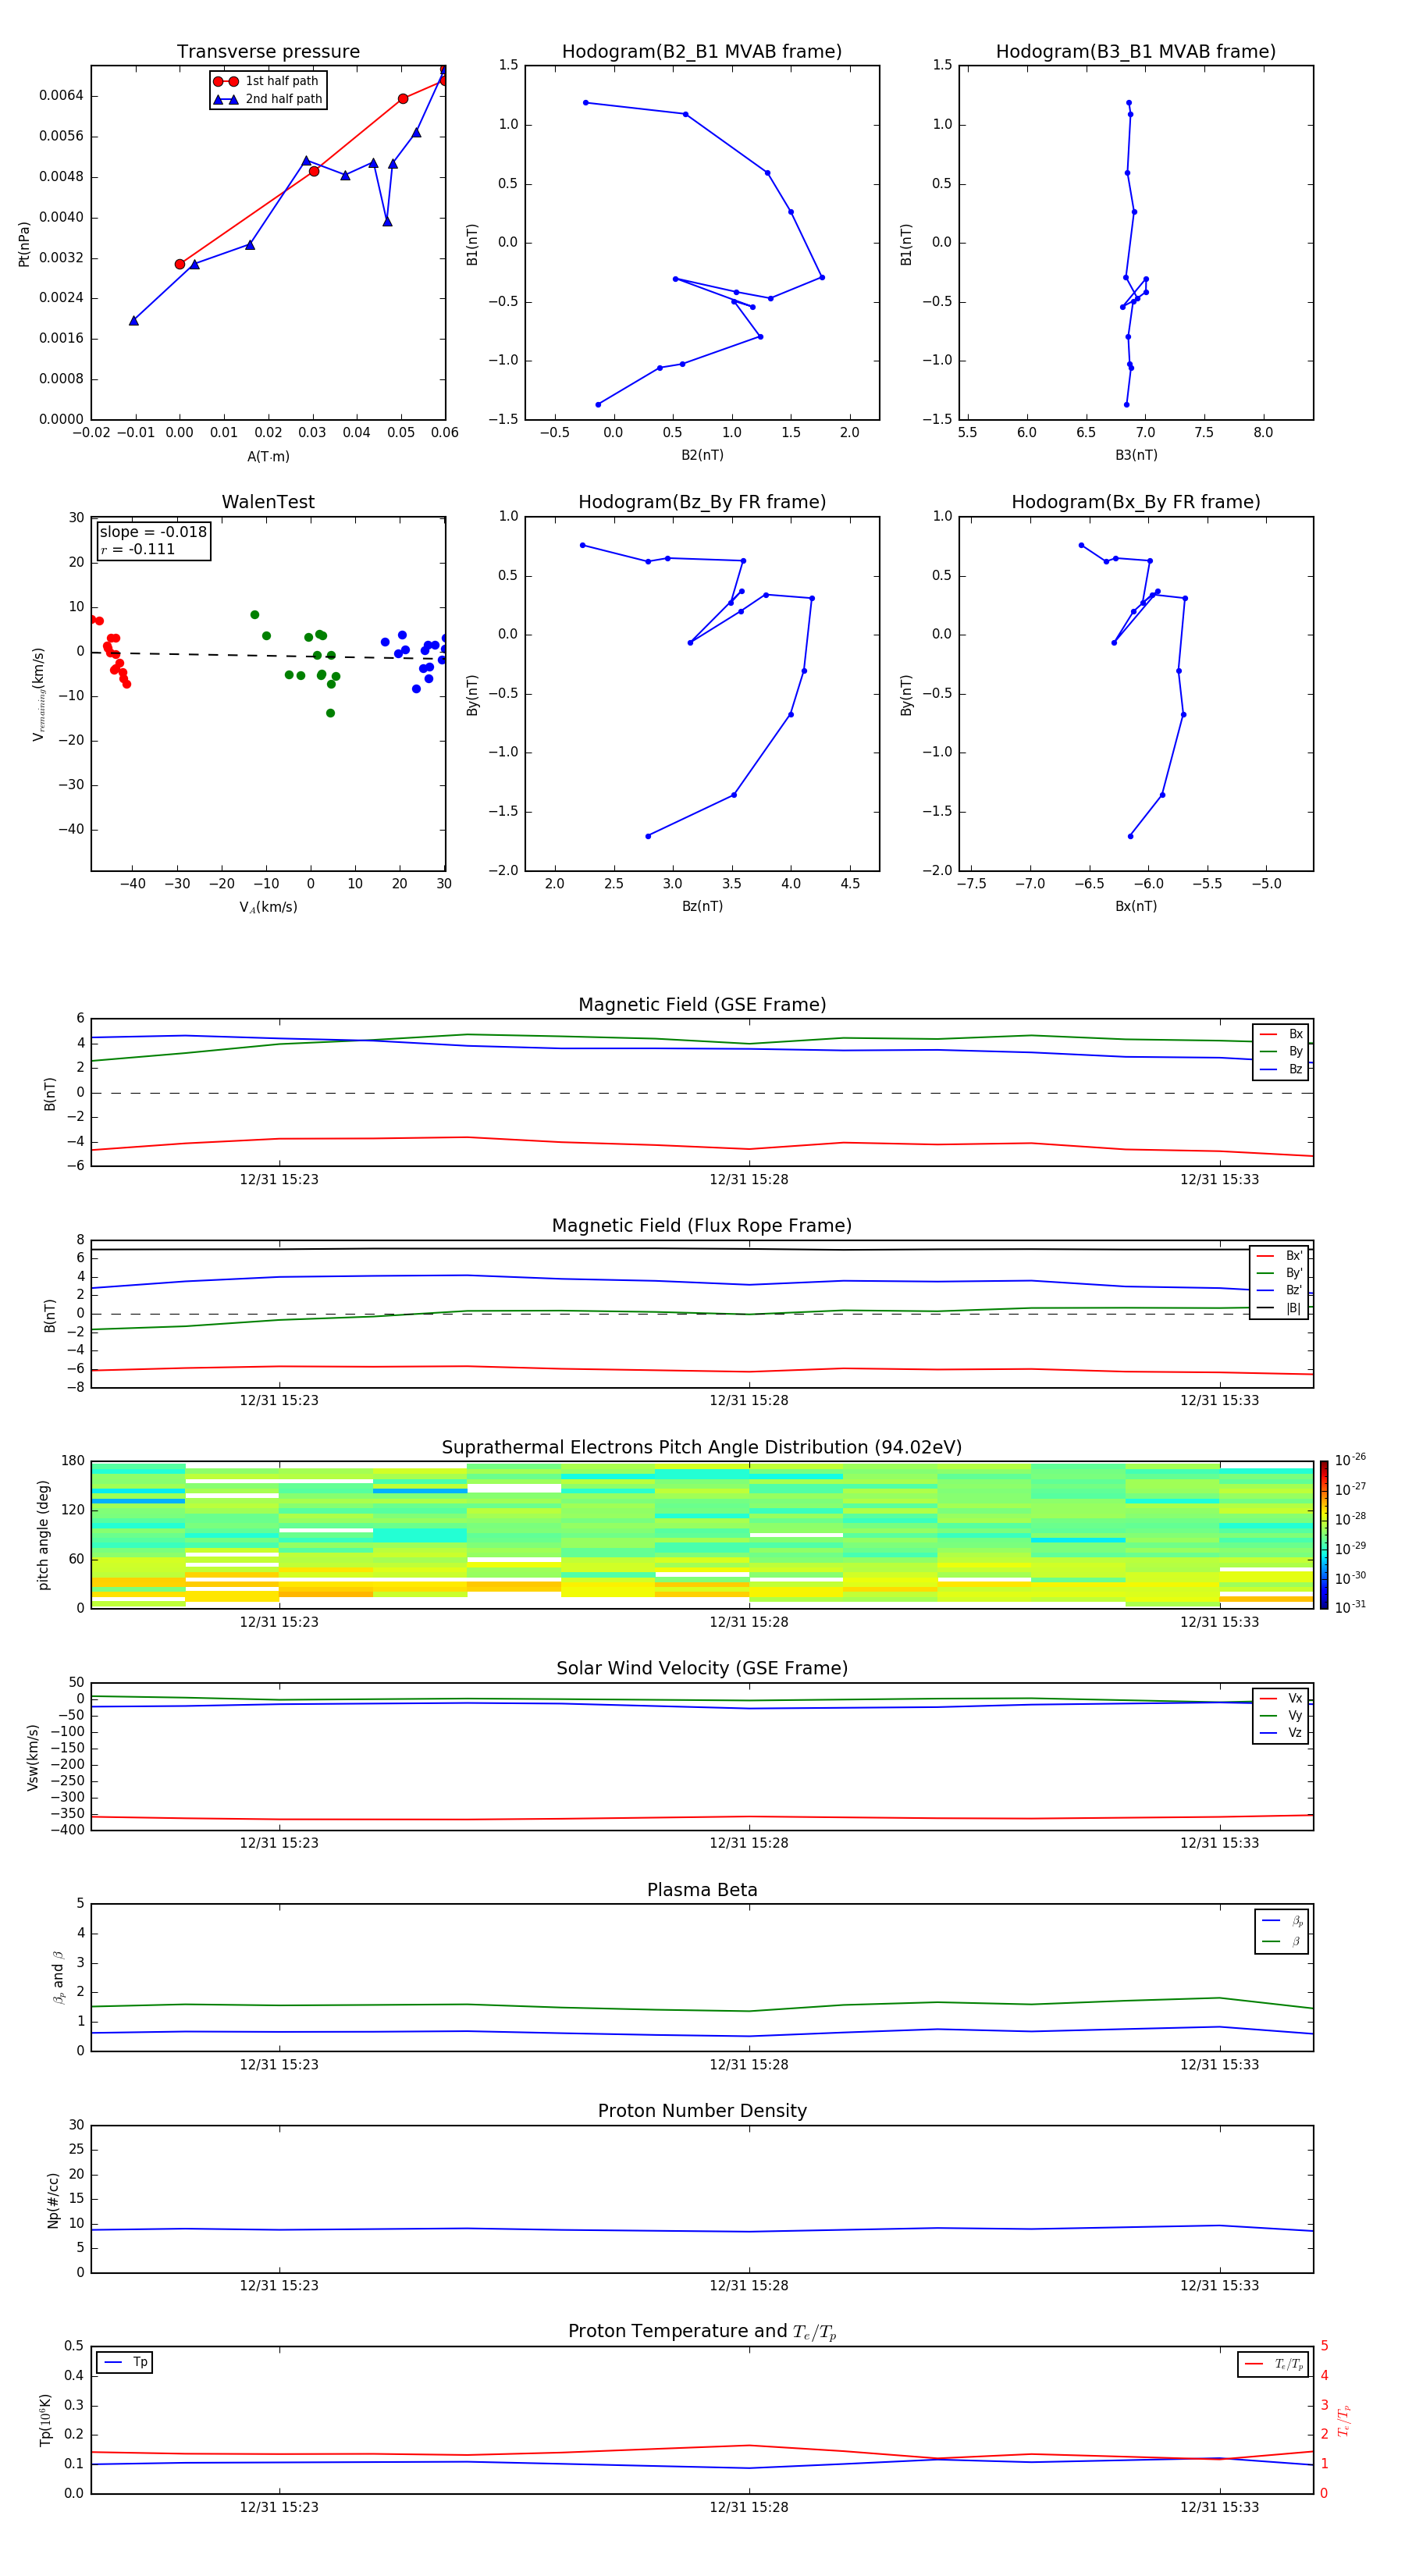Image resolution: width=1405 pixels, height=2576 pixels.
Task: Click the 'Te/Tp' legend entry
Action: tap(1273, 2364)
